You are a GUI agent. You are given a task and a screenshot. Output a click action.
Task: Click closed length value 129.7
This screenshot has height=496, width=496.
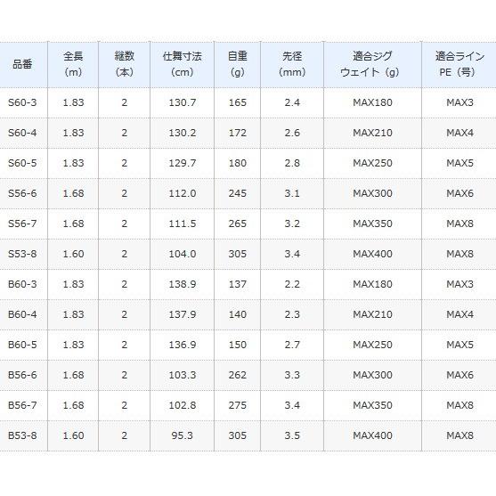click(x=183, y=163)
